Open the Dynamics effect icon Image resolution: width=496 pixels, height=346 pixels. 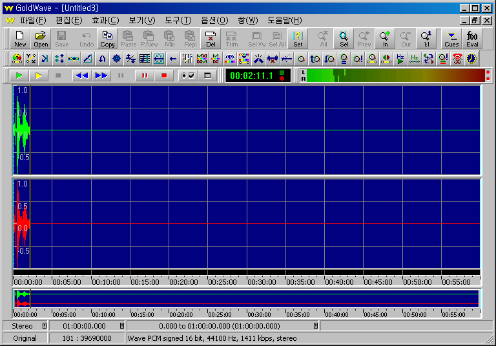(x=31, y=59)
